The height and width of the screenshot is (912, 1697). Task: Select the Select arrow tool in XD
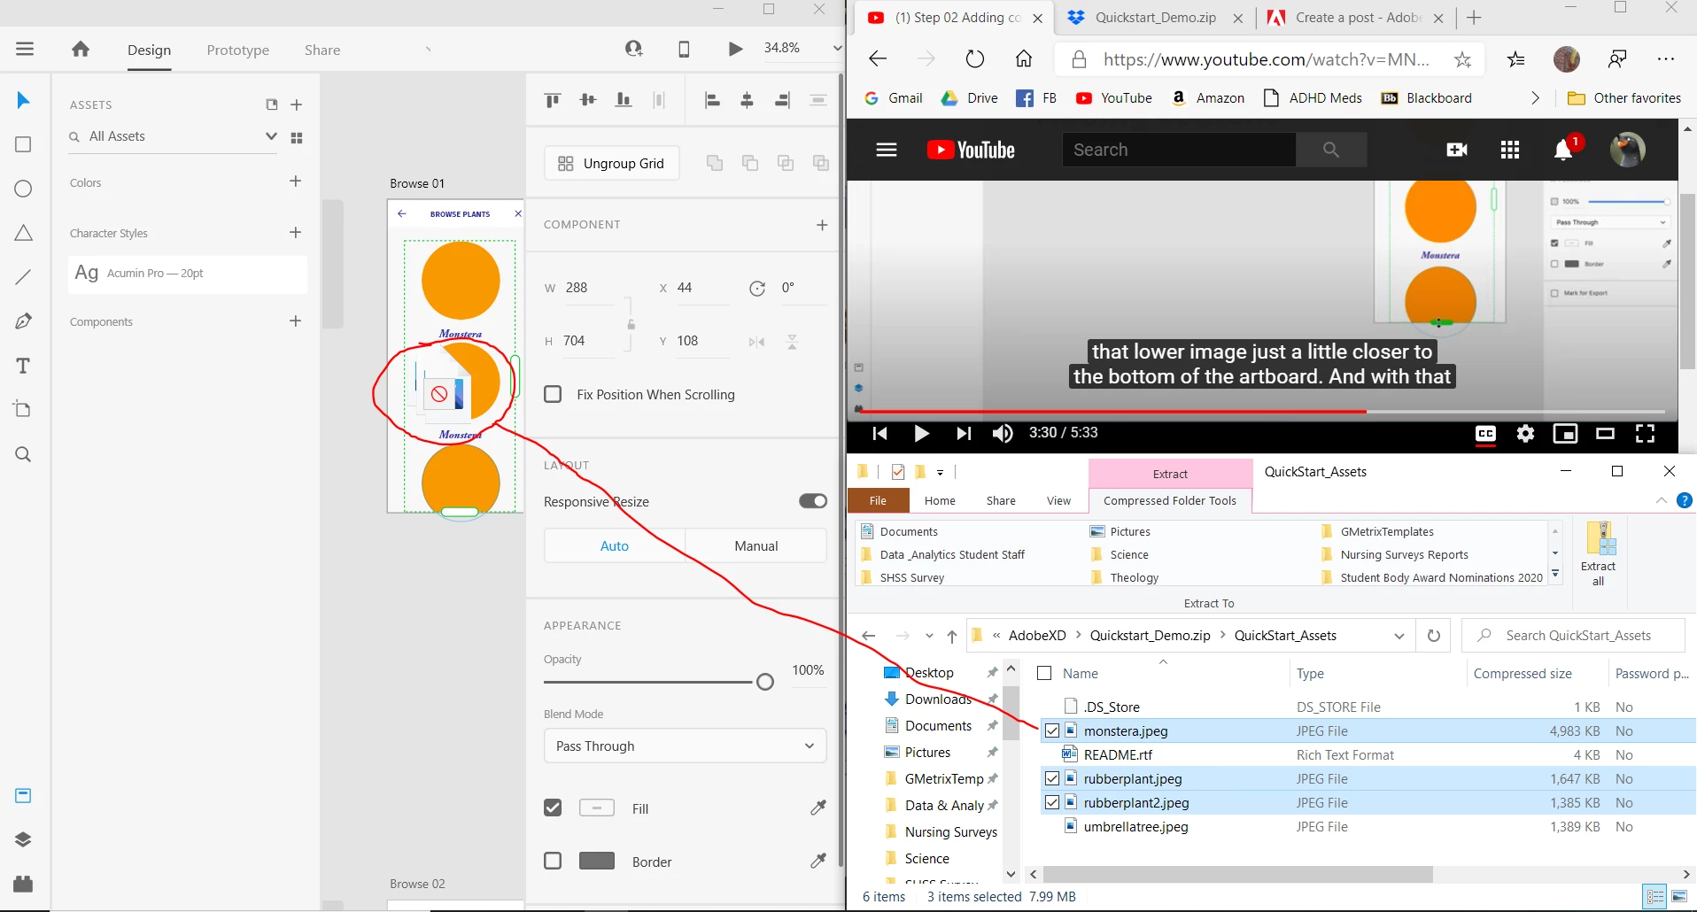[x=24, y=100]
